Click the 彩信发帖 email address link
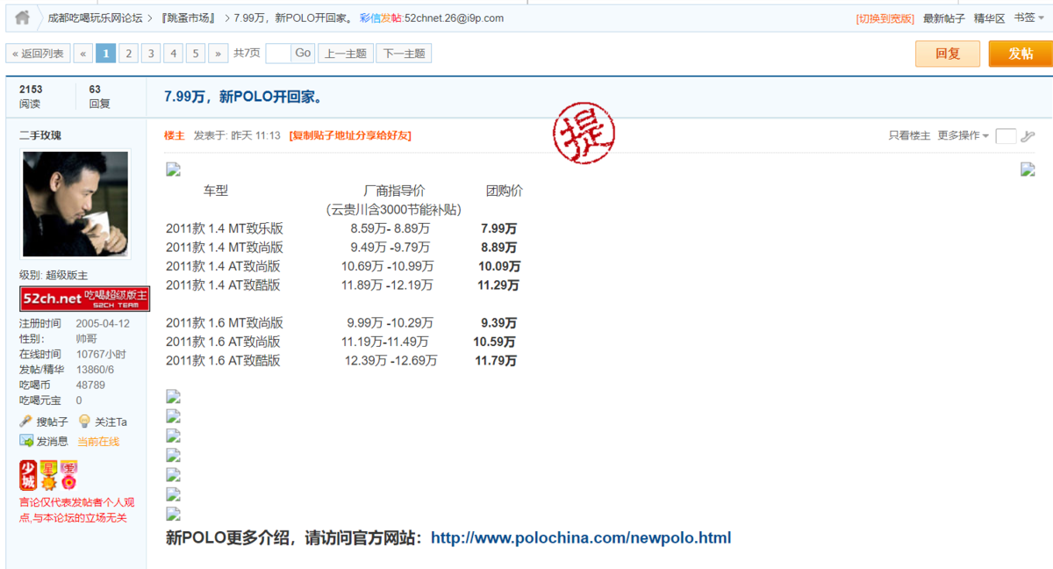Image resolution: width=1053 pixels, height=569 pixels. pos(432,18)
